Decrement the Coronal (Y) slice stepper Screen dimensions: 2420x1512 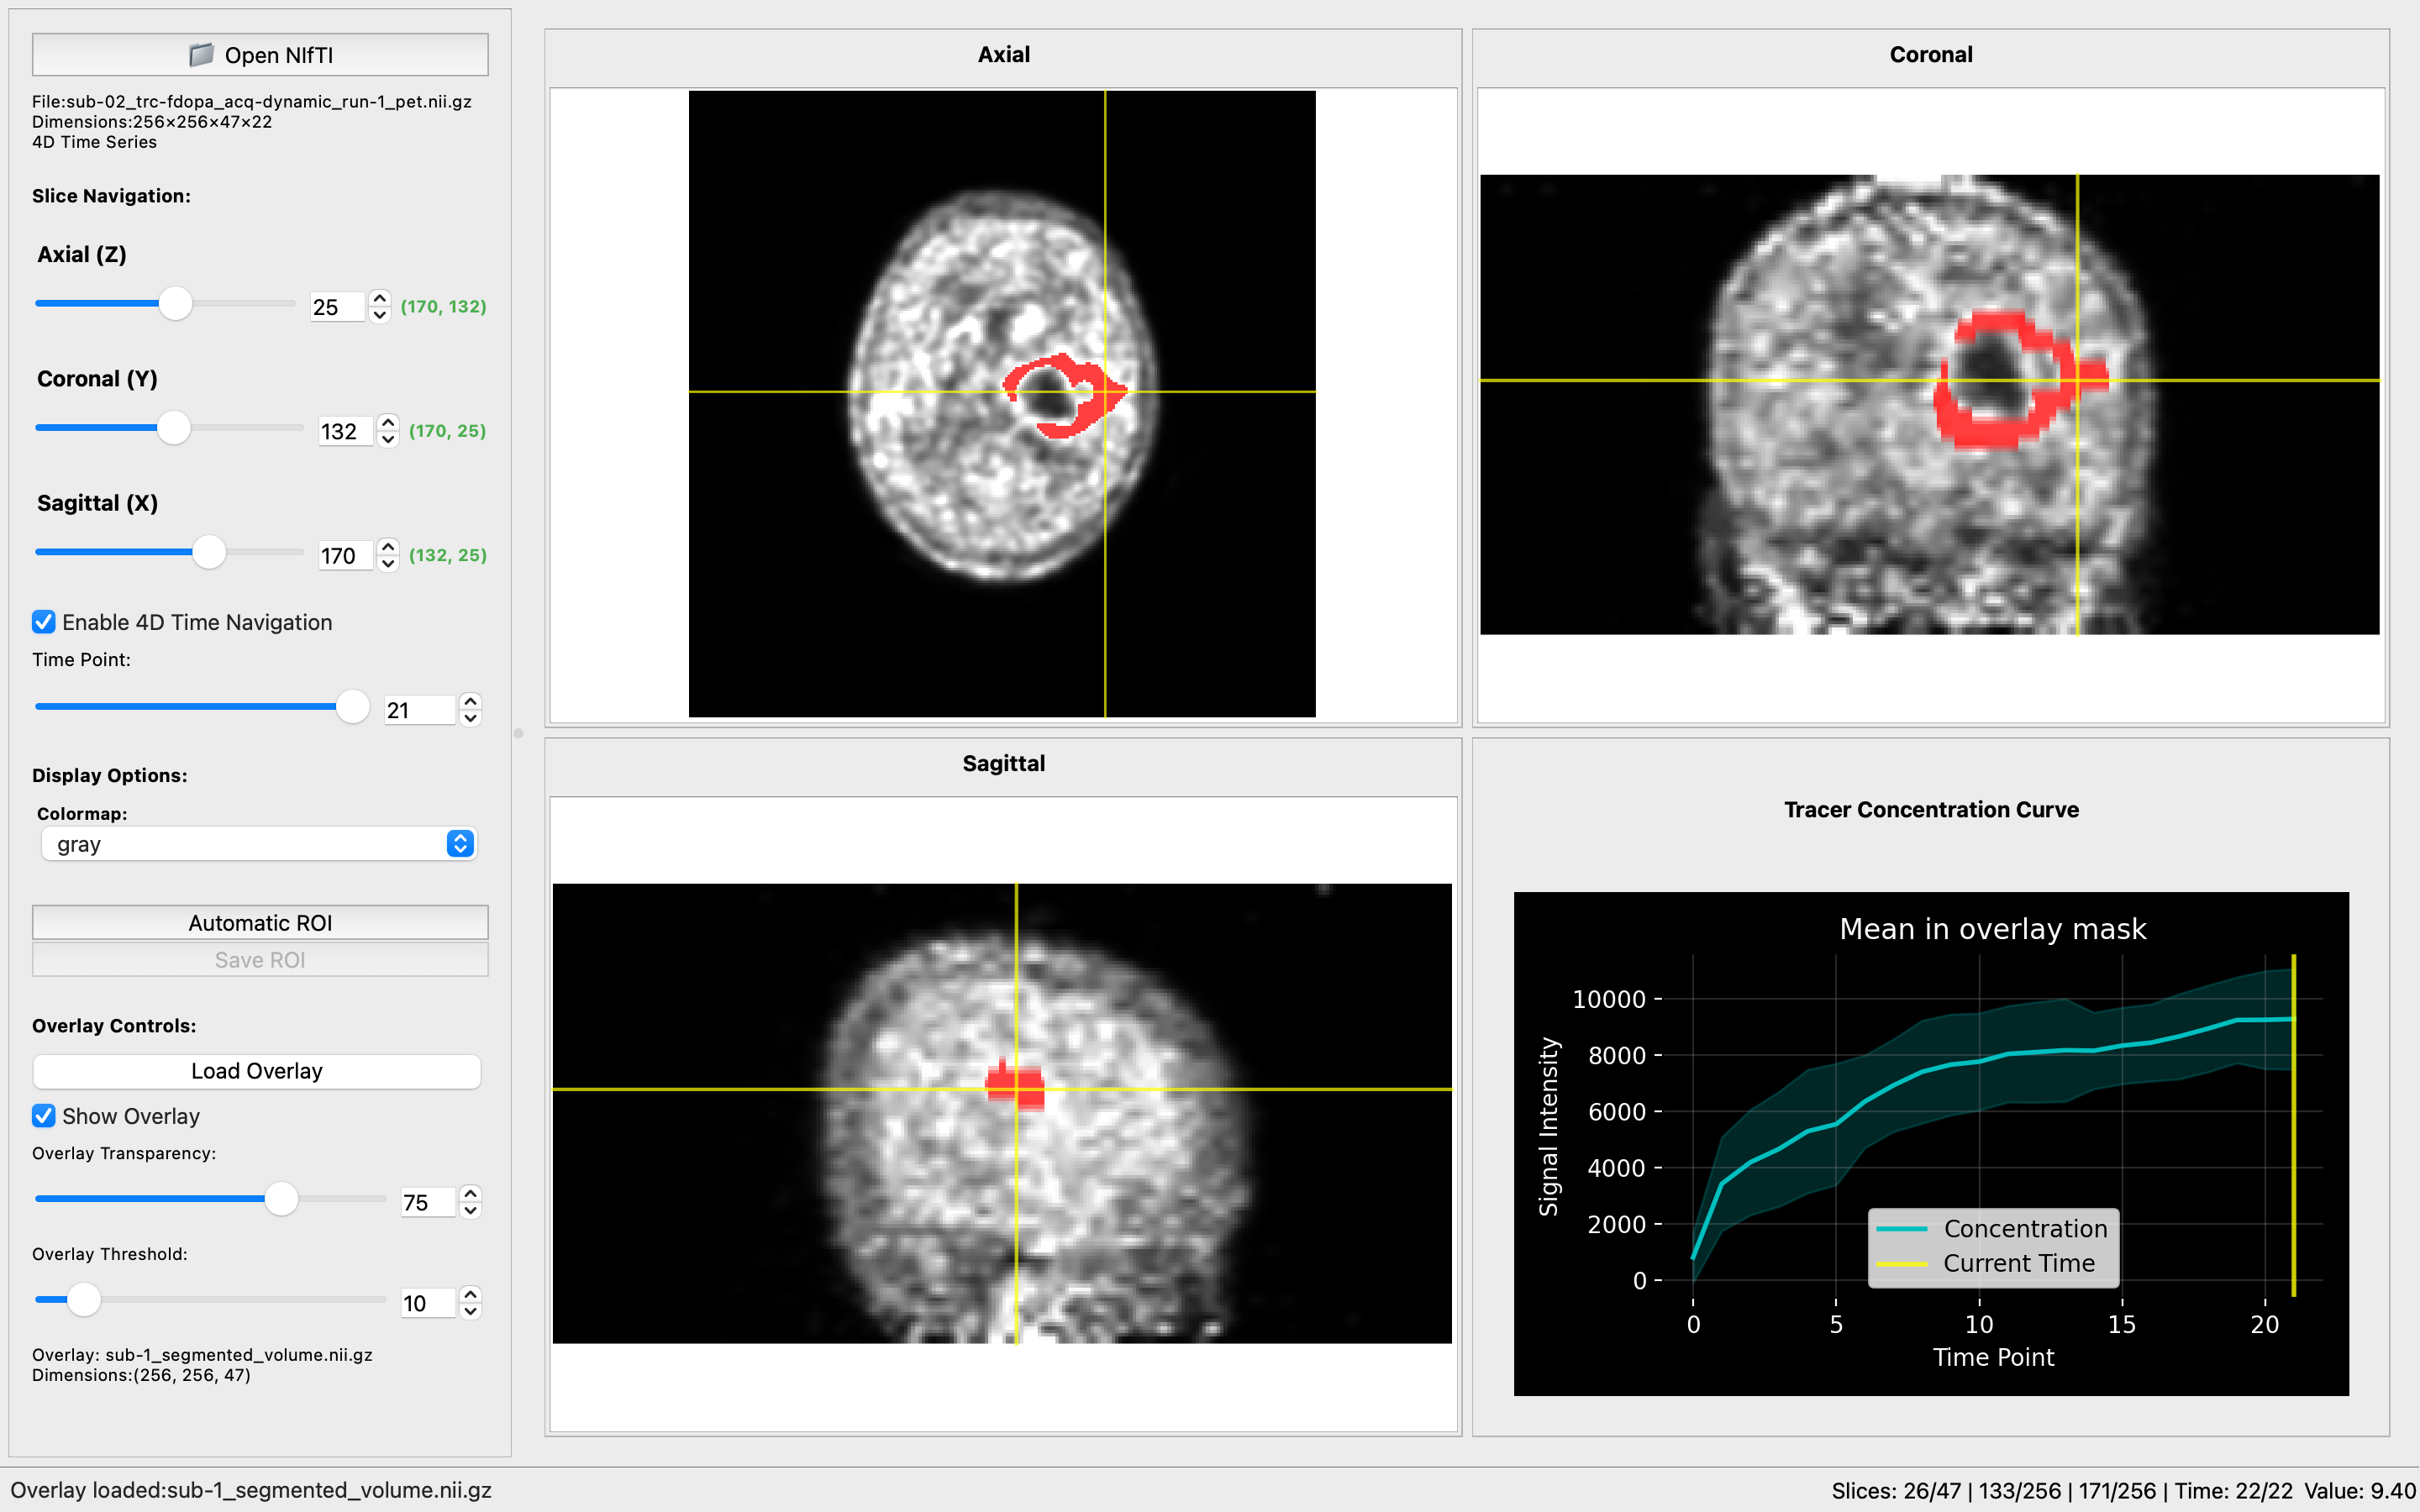[x=388, y=439]
